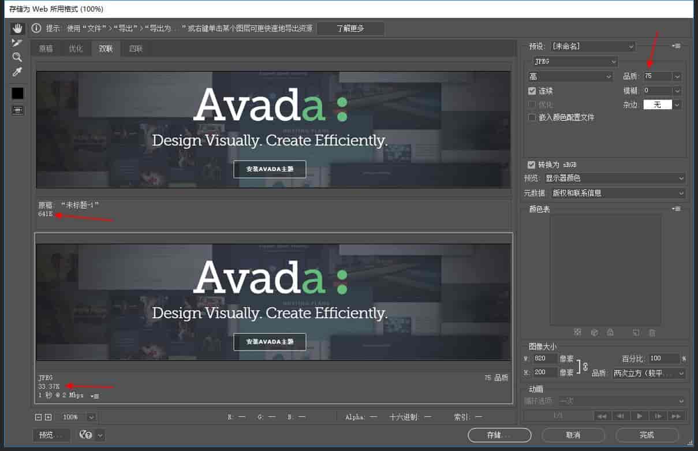Enable 嵌入颜色配置文件 checkbox

click(x=532, y=117)
